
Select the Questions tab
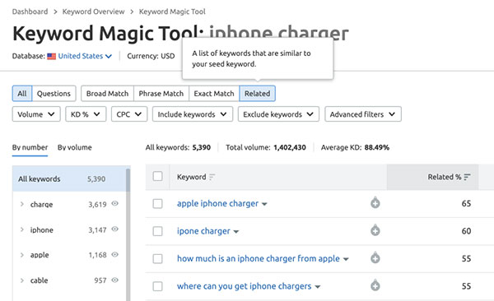pos(54,94)
